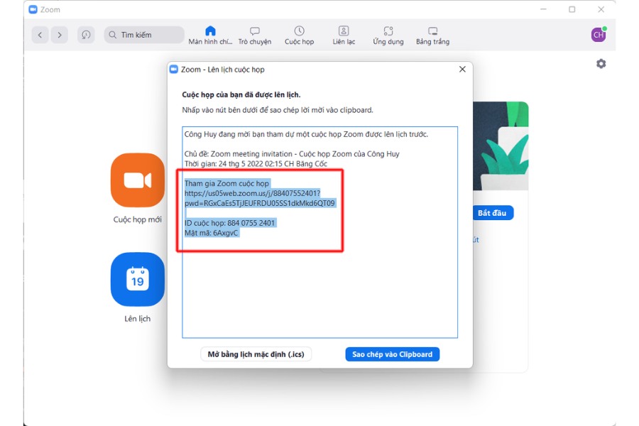Click the Mật mã: 6AxgvC line
This screenshot has width=639, height=426.
(212, 233)
